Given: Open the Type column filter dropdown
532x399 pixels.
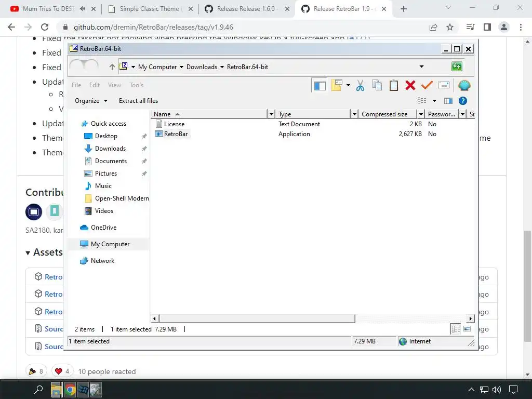Looking at the screenshot, I should click(354, 114).
